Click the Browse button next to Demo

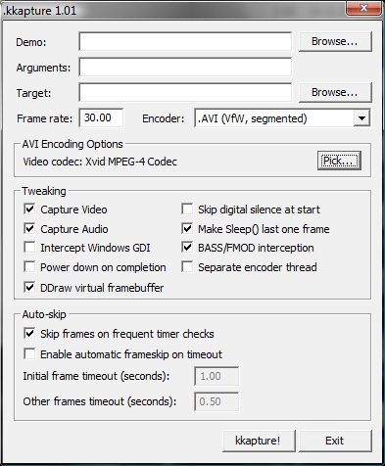pos(335,41)
